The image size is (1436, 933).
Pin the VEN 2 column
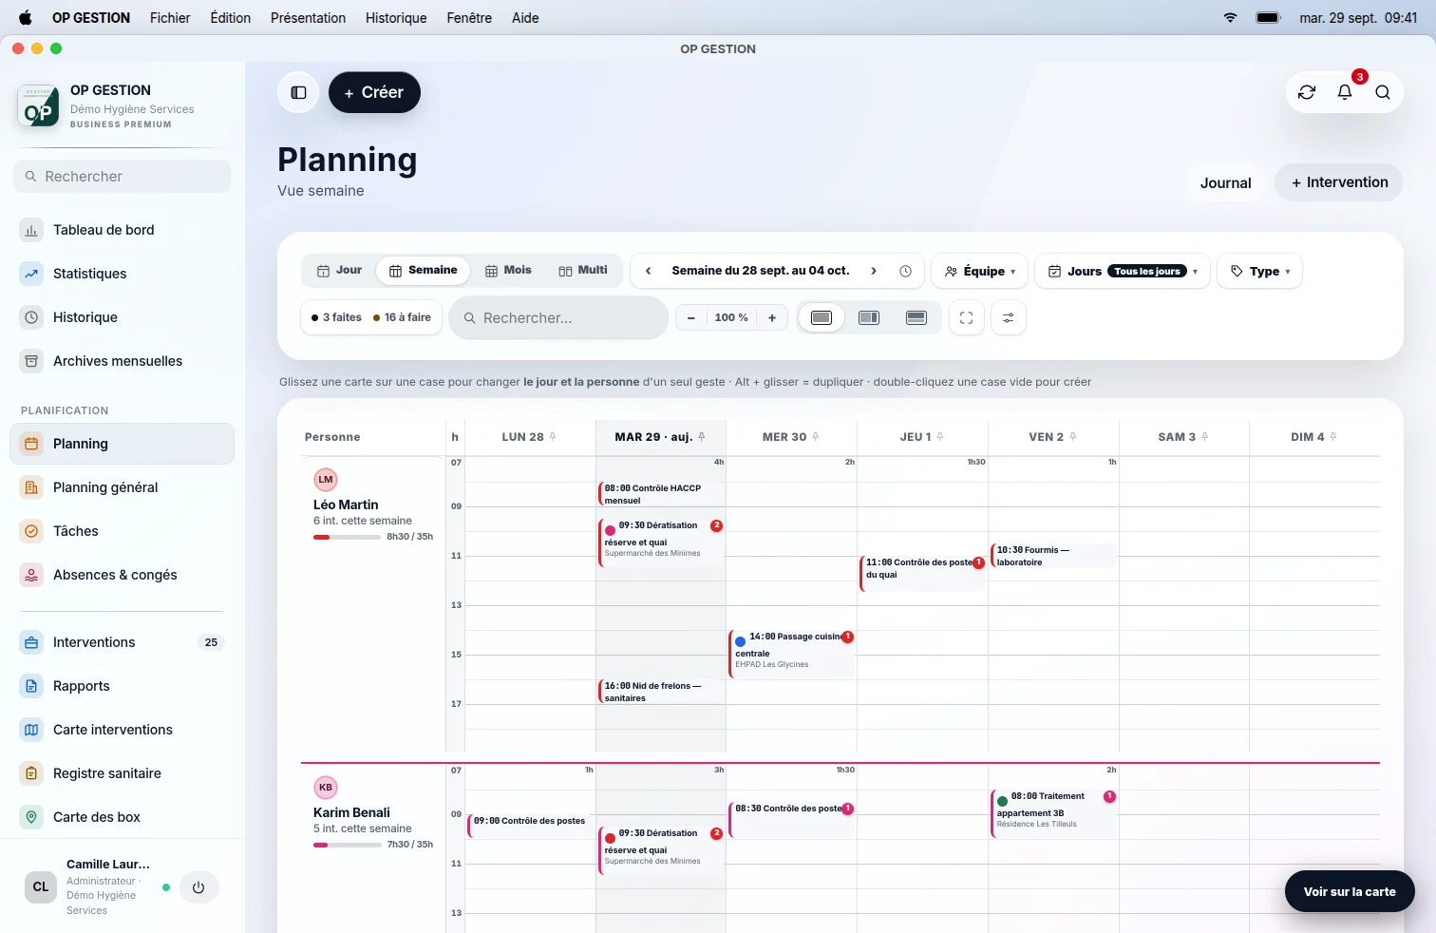tap(1073, 437)
